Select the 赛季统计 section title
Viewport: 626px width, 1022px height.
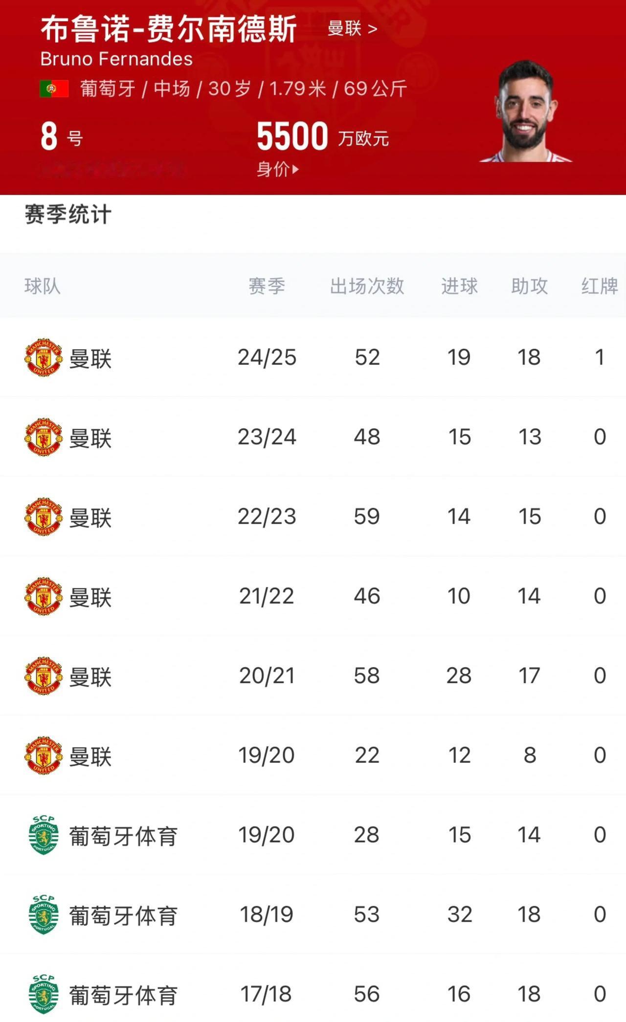pos(68,215)
